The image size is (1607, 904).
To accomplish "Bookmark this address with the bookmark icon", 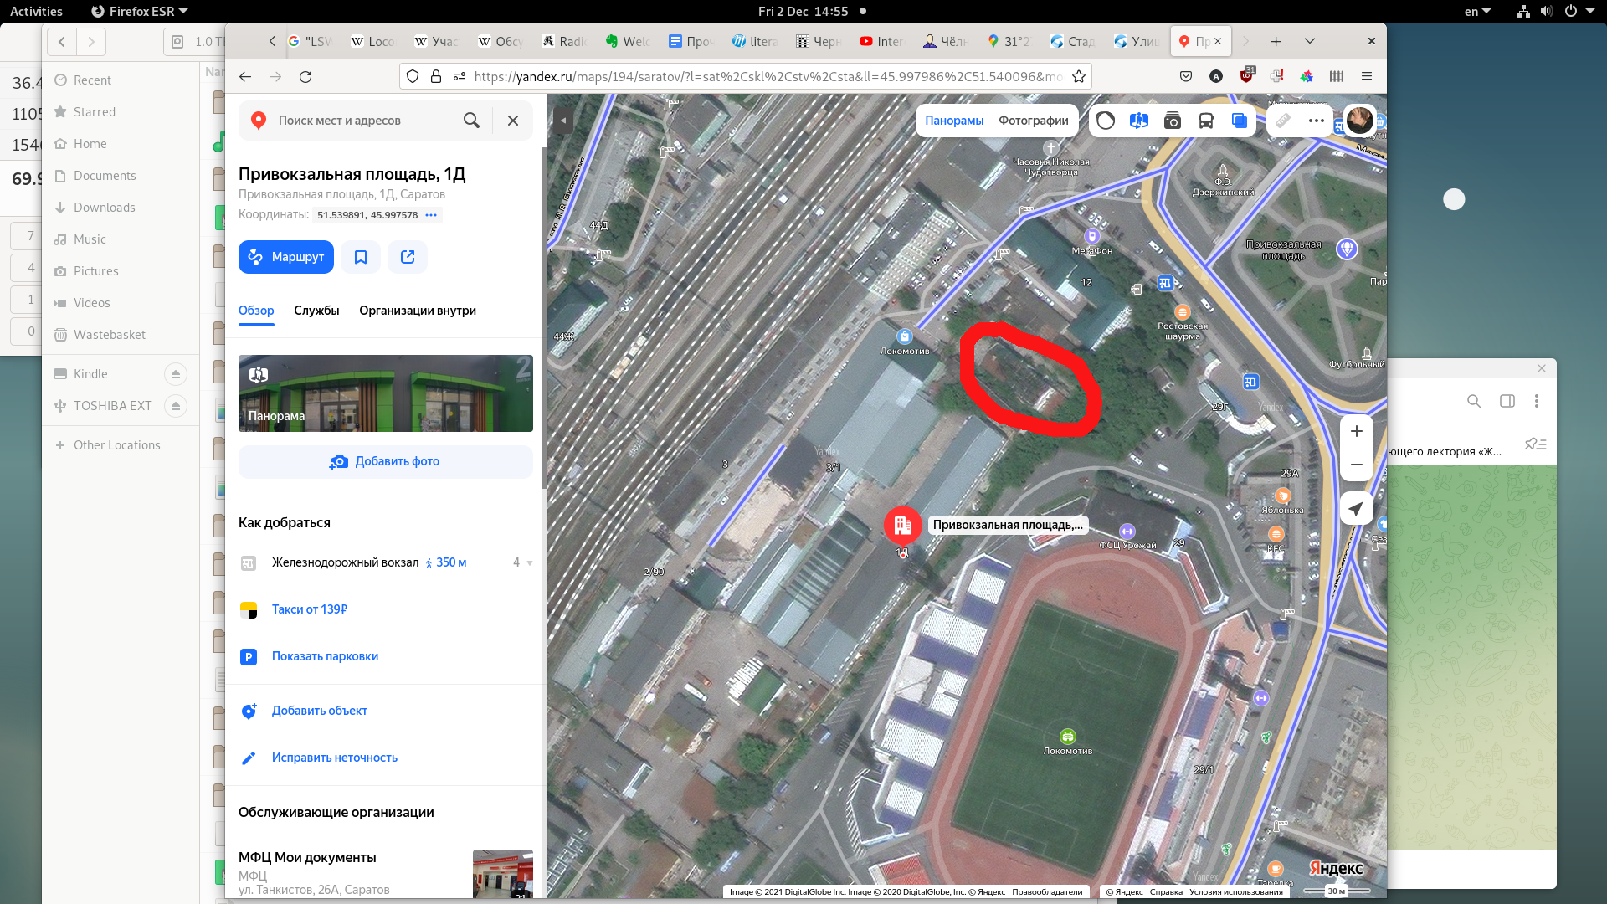I will [x=361, y=257].
